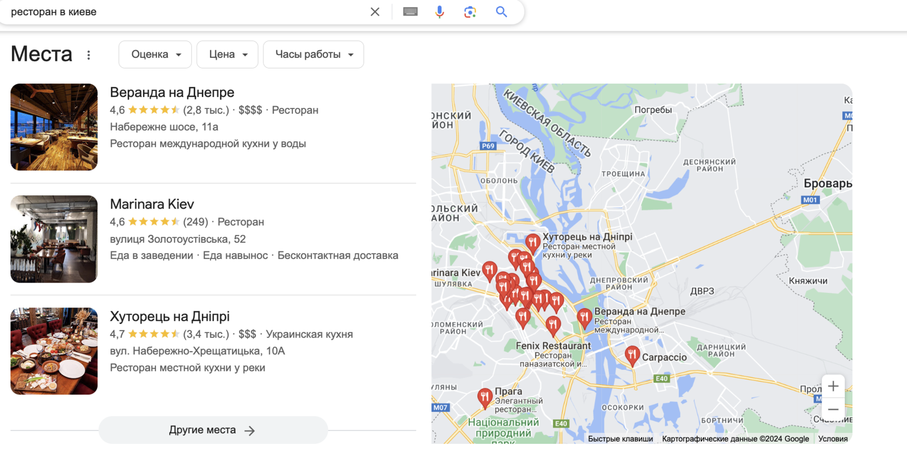
Task: Click the Троещина label on map
Action: (x=623, y=174)
